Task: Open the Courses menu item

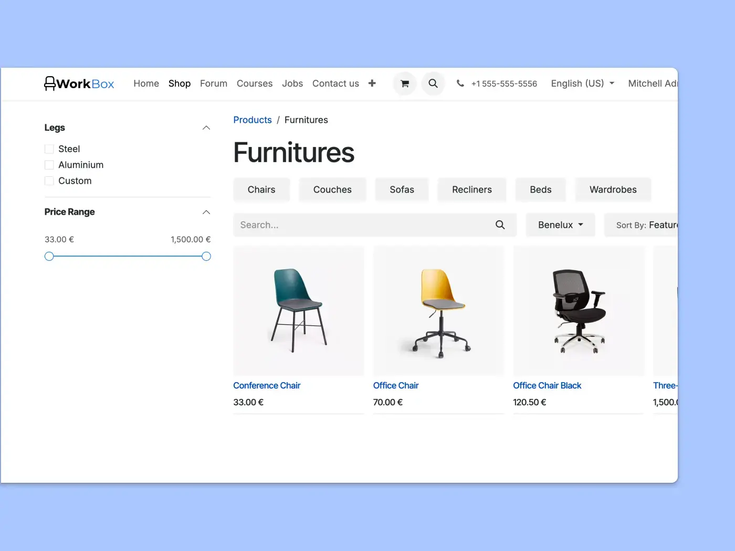Action: 255,83
